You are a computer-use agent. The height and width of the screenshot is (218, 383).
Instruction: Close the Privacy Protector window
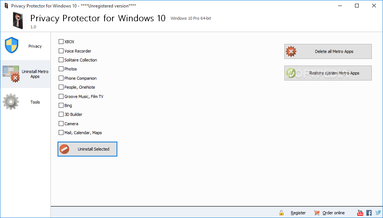[x=374, y=6]
